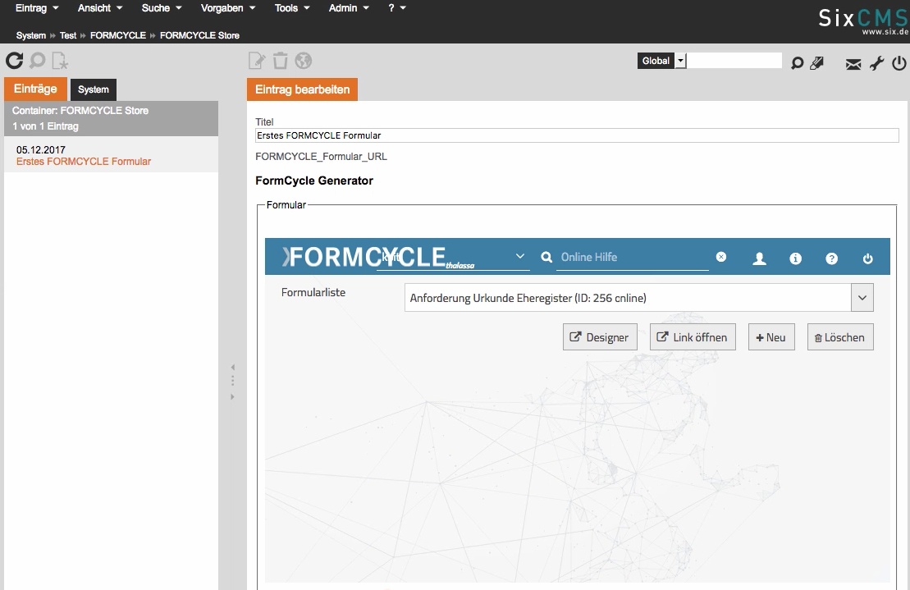The height and width of the screenshot is (590, 910).
Task: Expand the Formularliste dropdown
Action: [862, 298]
